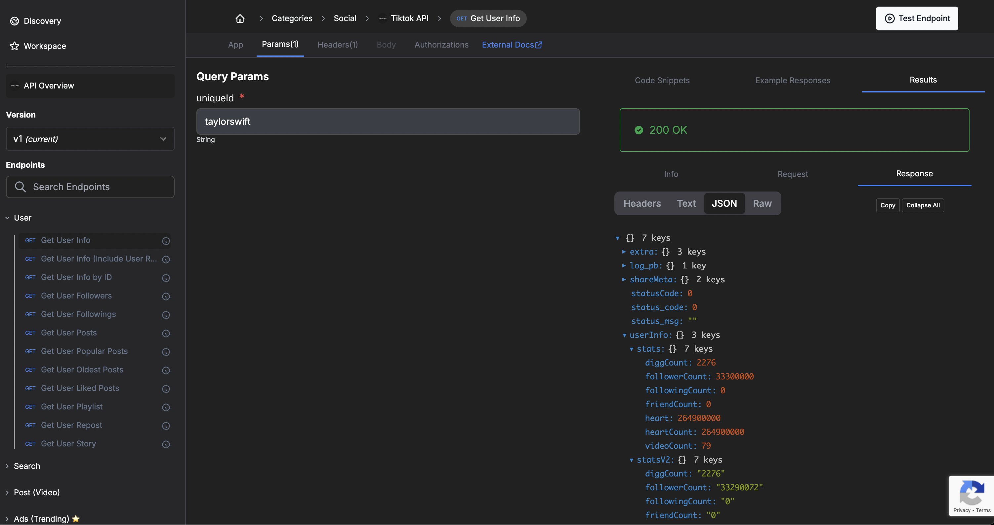Image resolution: width=994 pixels, height=525 pixels.
Task: Click info icon beside Get User Followers
Action: (x=166, y=296)
